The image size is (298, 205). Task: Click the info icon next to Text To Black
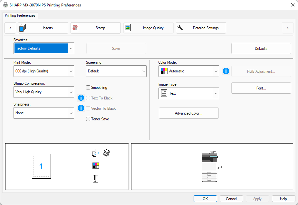tap(81, 98)
